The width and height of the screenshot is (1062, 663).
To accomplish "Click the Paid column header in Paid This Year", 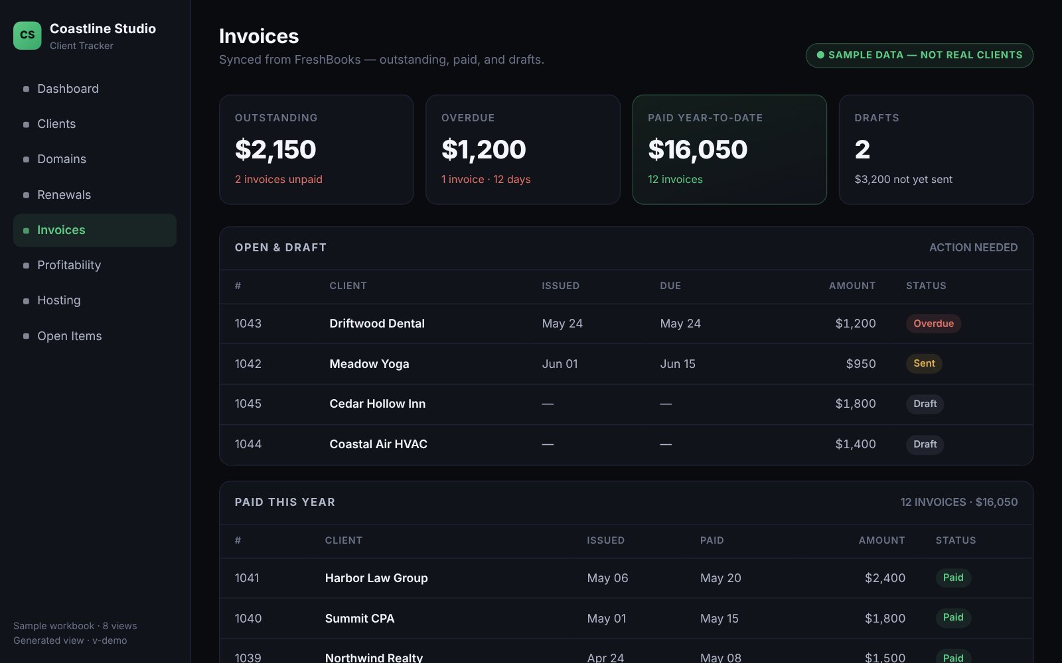I will click(x=712, y=540).
